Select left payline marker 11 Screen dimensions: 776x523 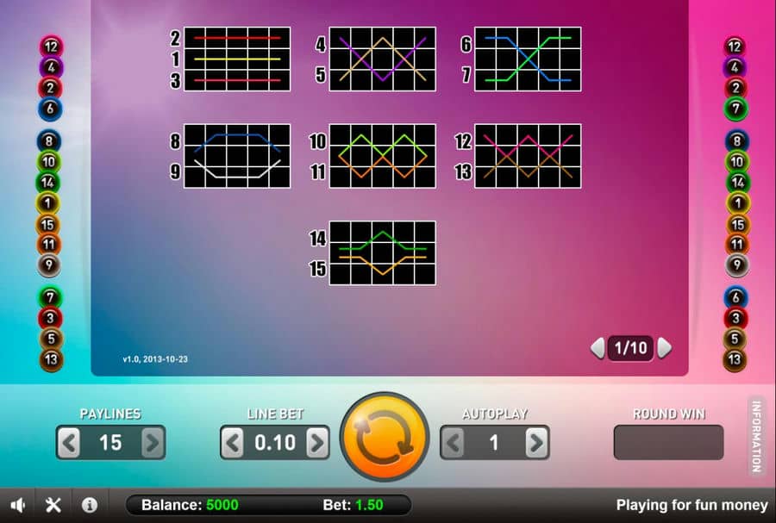click(x=48, y=244)
